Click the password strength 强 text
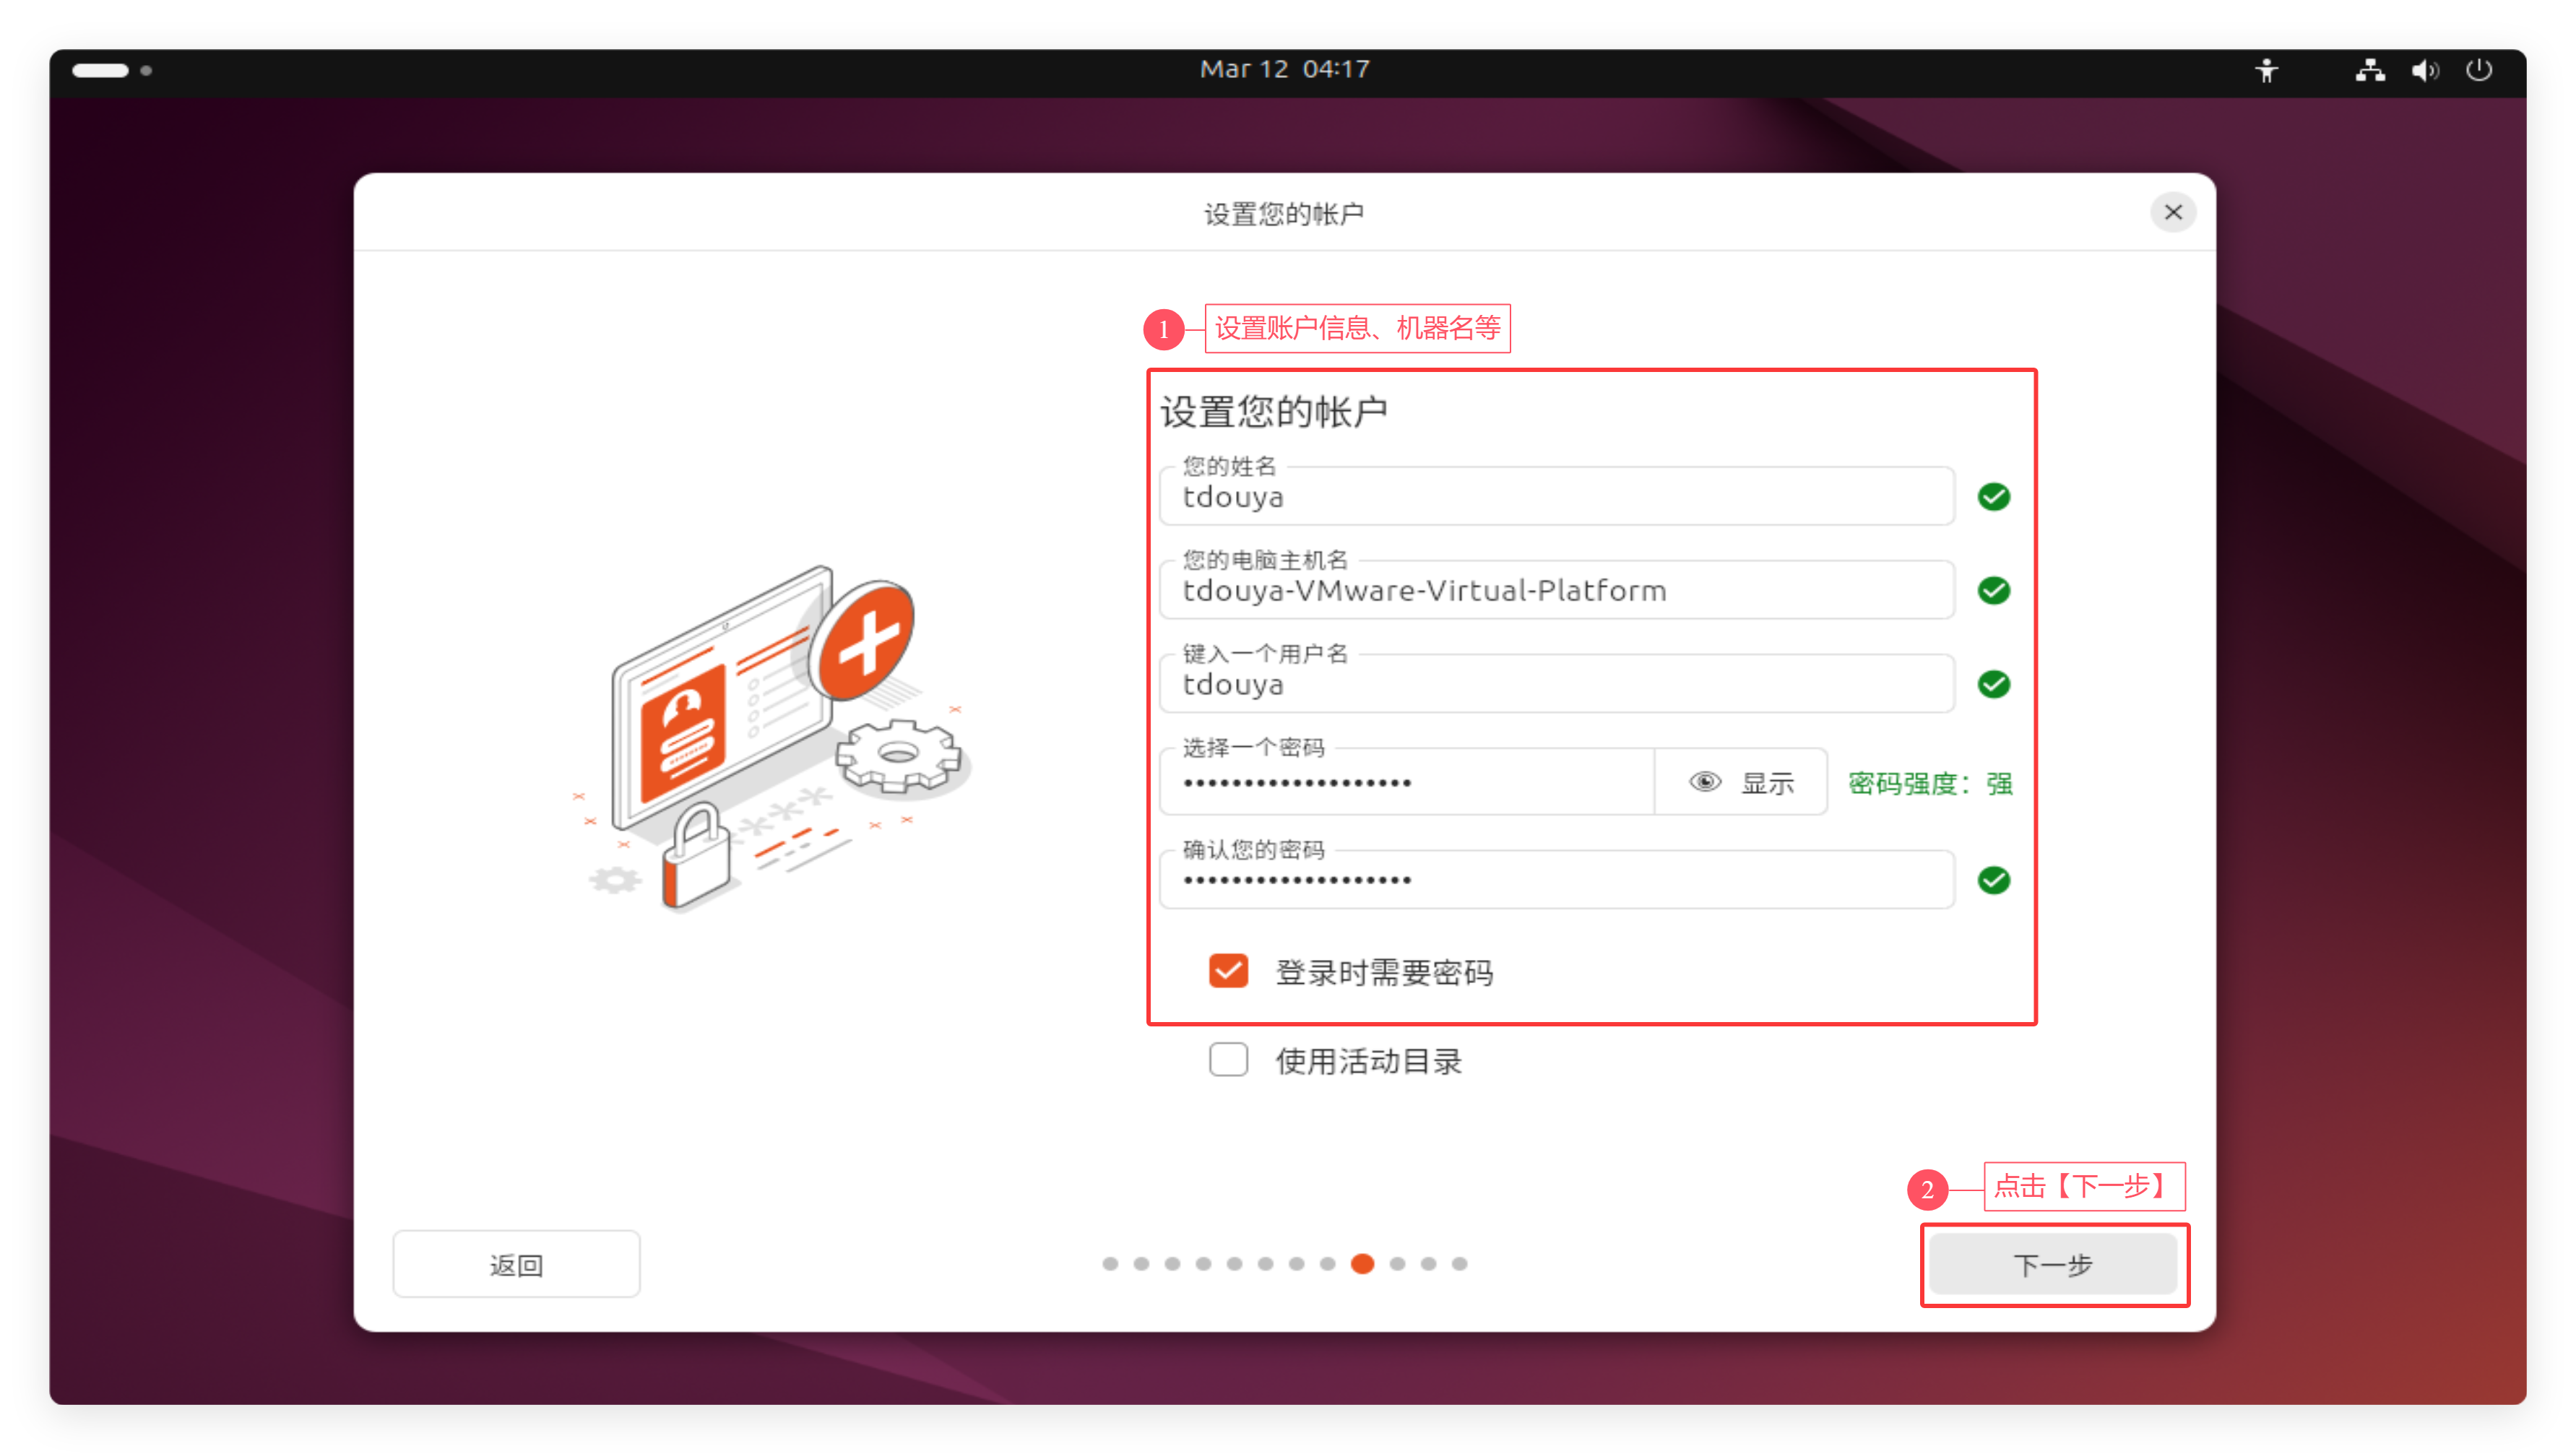 (x=1929, y=783)
